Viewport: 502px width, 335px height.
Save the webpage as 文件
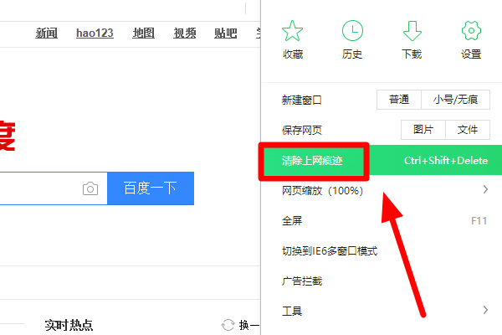468,130
